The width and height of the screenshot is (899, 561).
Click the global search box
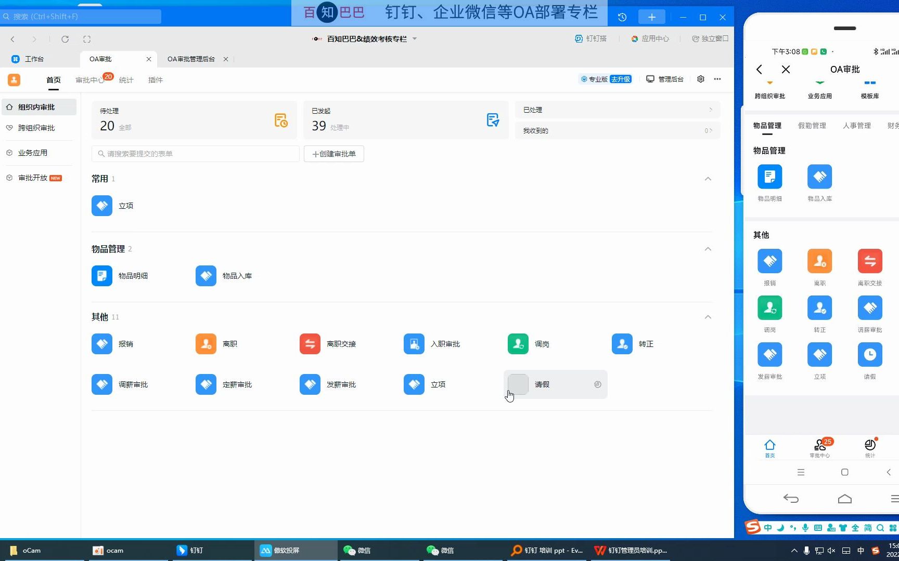click(x=81, y=17)
